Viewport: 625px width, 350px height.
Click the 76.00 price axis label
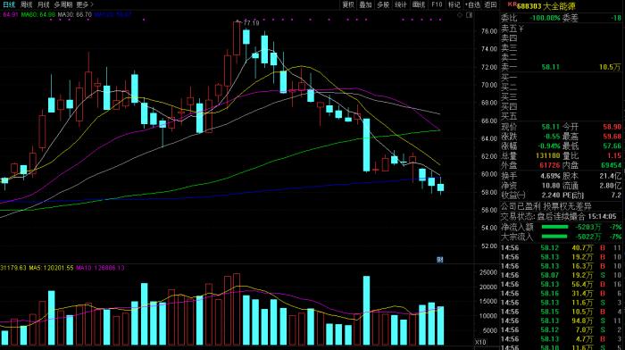point(489,31)
